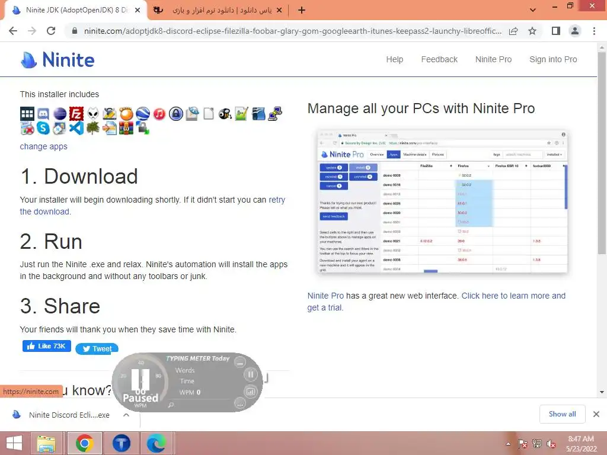Click the Discord app icon
This screenshot has height=455, width=607.
click(x=43, y=114)
